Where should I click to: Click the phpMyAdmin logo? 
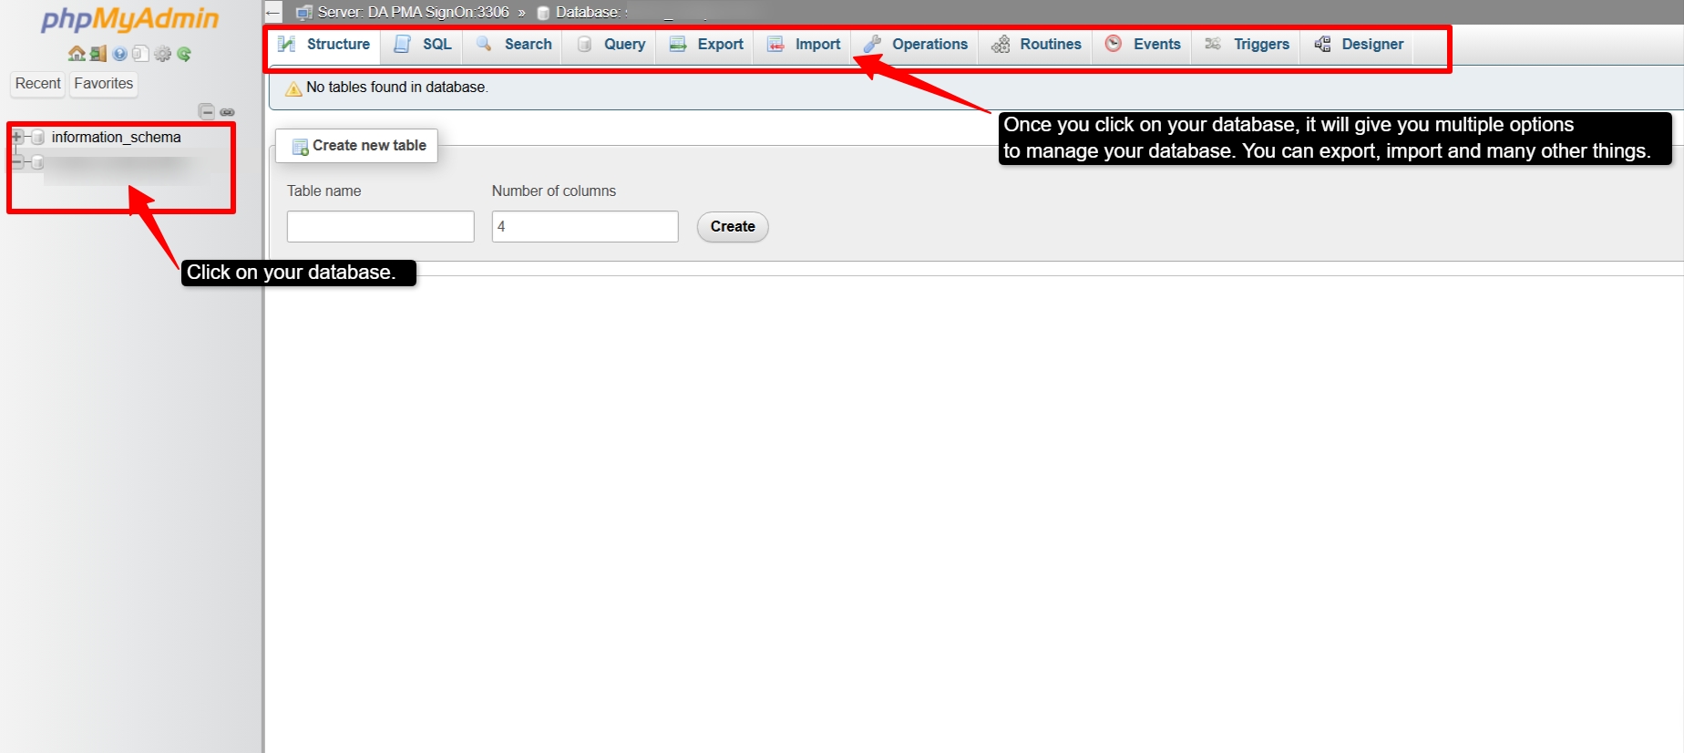pos(129,20)
